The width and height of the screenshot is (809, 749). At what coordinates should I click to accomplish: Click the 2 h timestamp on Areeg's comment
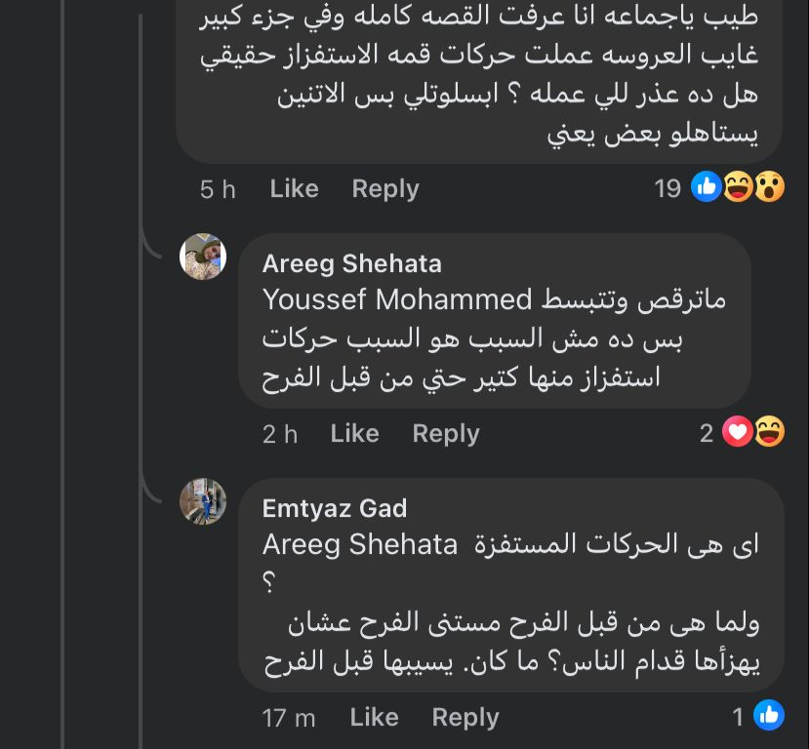(279, 434)
